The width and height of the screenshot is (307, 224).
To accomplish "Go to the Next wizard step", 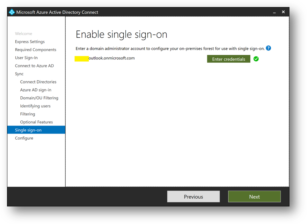I will click(254, 197).
